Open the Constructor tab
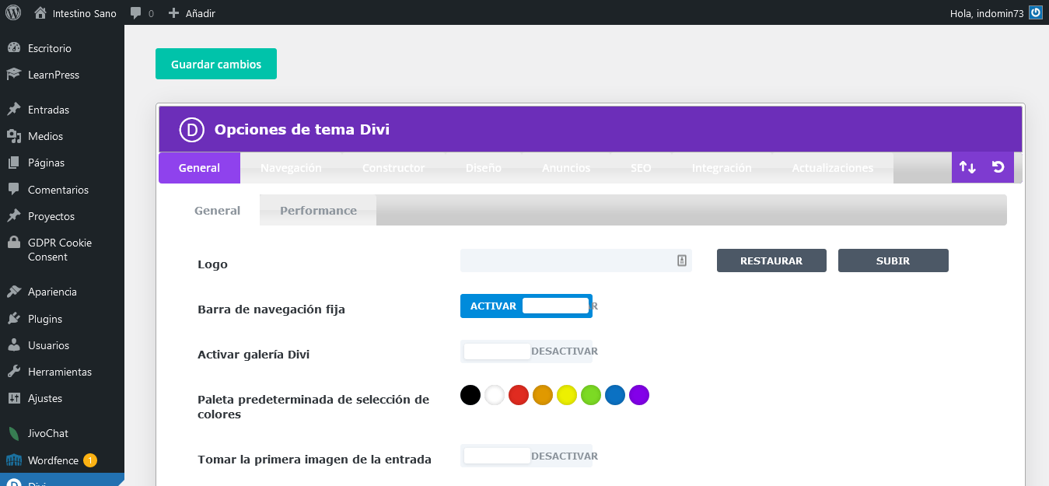The image size is (1049, 486). coord(393,168)
